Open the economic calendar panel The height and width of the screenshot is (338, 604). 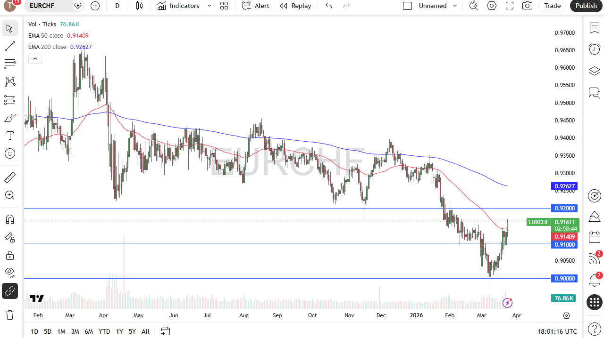tap(594, 238)
